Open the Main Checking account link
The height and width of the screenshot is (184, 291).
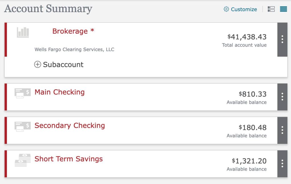click(59, 92)
